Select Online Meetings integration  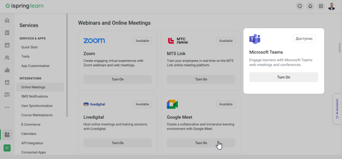click(40, 87)
